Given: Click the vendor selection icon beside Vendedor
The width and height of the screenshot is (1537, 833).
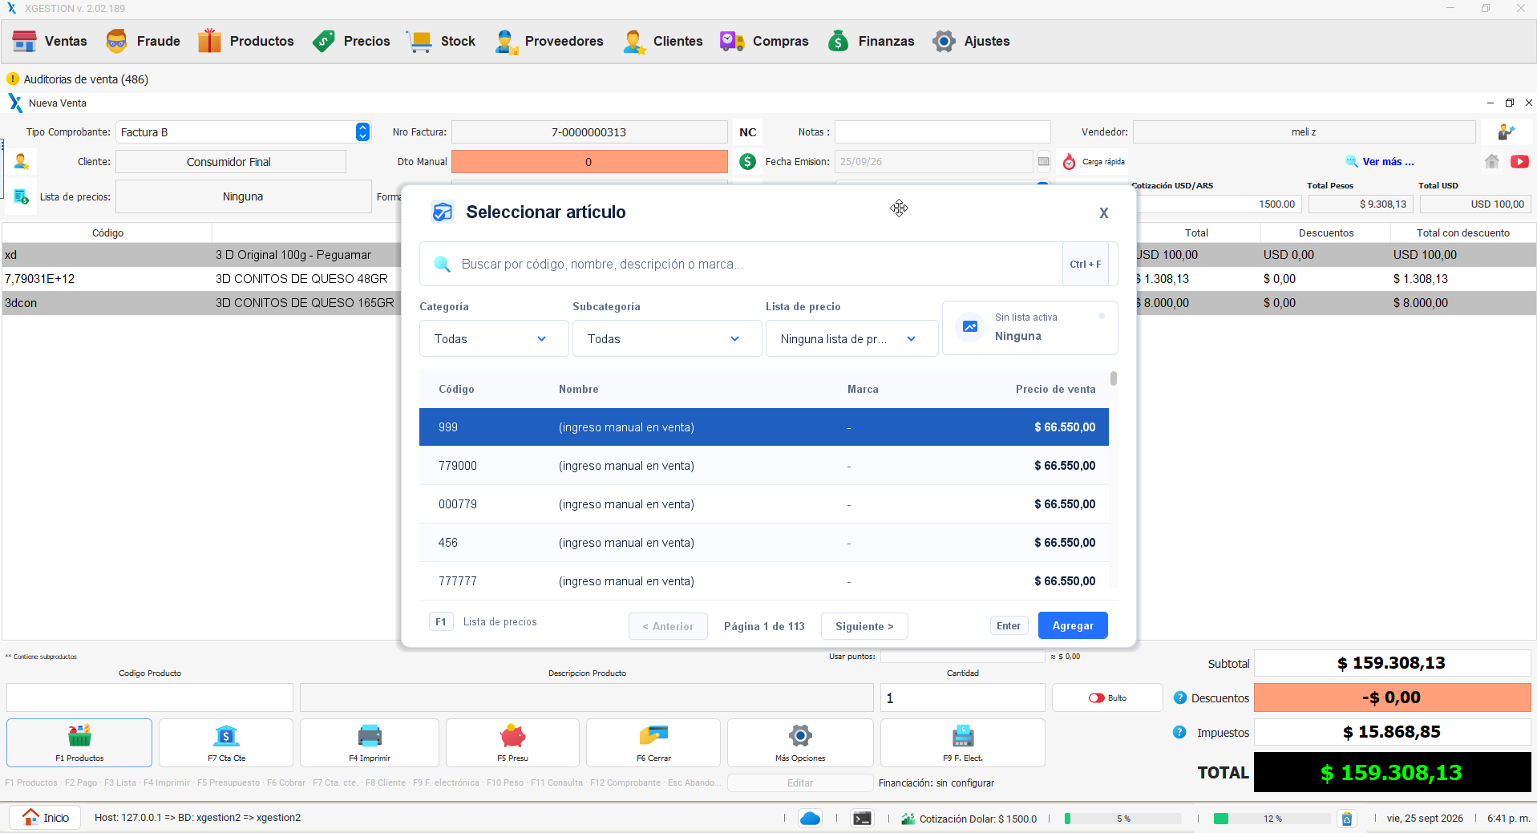Looking at the screenshot, I should [1506, 132].
